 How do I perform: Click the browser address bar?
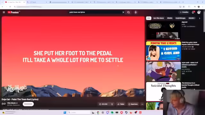pos(97,7)
